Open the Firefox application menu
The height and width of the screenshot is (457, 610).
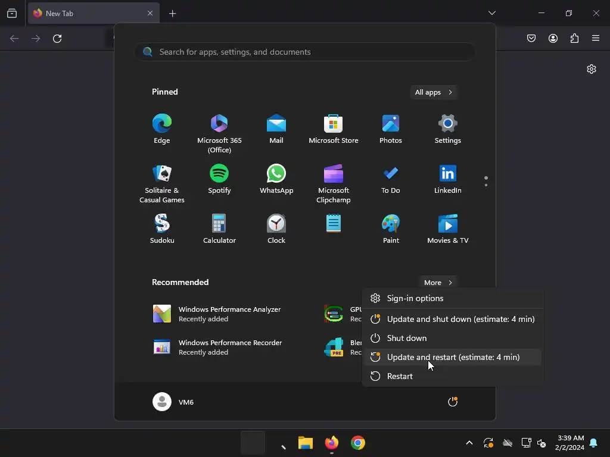(x=596, y=38)
